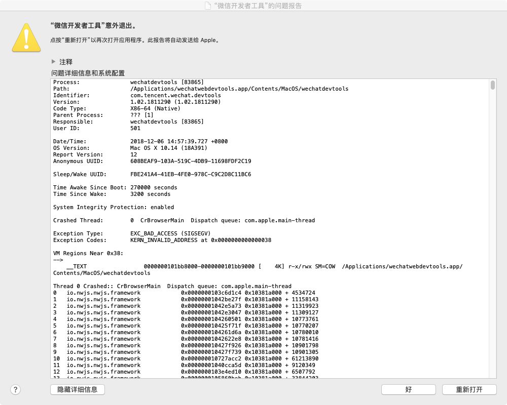Click the document icon in the title bar
507x405 pixels.
pos(208,6)
